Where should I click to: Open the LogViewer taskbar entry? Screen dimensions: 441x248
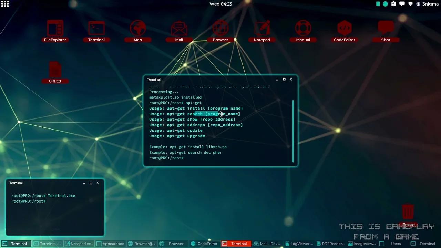pyautogui.click(x=299, y=244)
